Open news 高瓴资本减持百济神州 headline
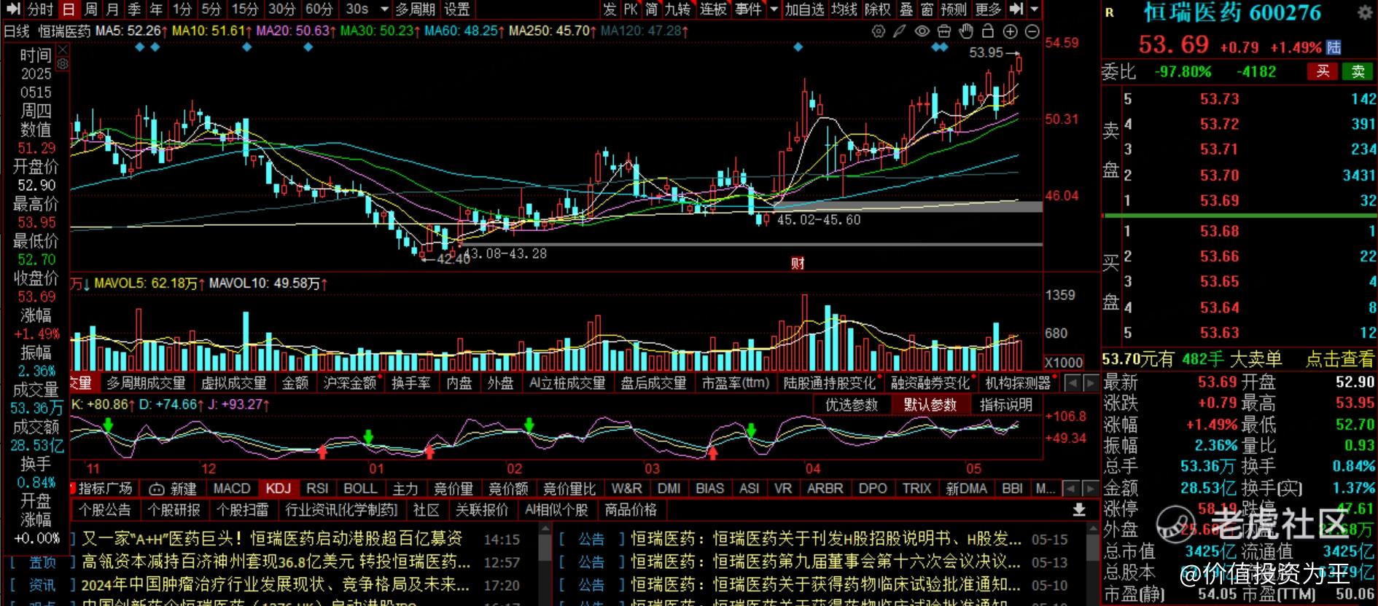 pos(276,562)
